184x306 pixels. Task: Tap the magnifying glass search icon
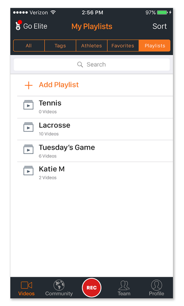[x=80, y=64]
